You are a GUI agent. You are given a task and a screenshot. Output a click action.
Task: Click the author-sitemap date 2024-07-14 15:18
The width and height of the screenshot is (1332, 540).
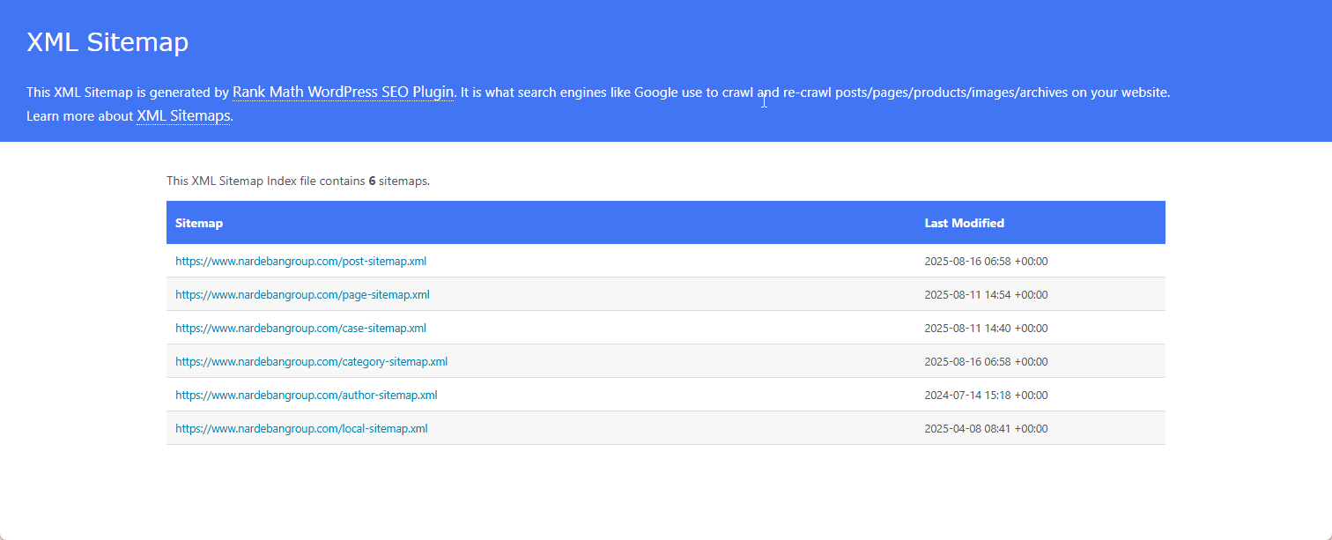985,396
